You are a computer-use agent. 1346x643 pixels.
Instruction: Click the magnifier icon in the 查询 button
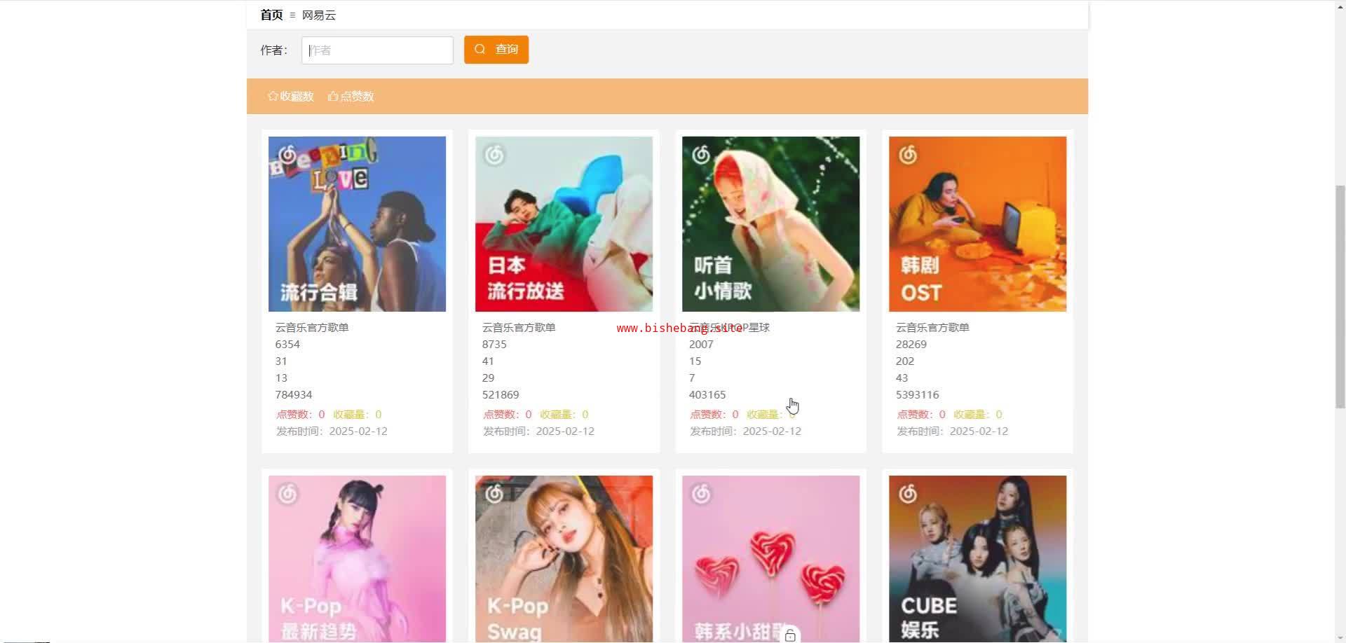[x=480, y=49]
